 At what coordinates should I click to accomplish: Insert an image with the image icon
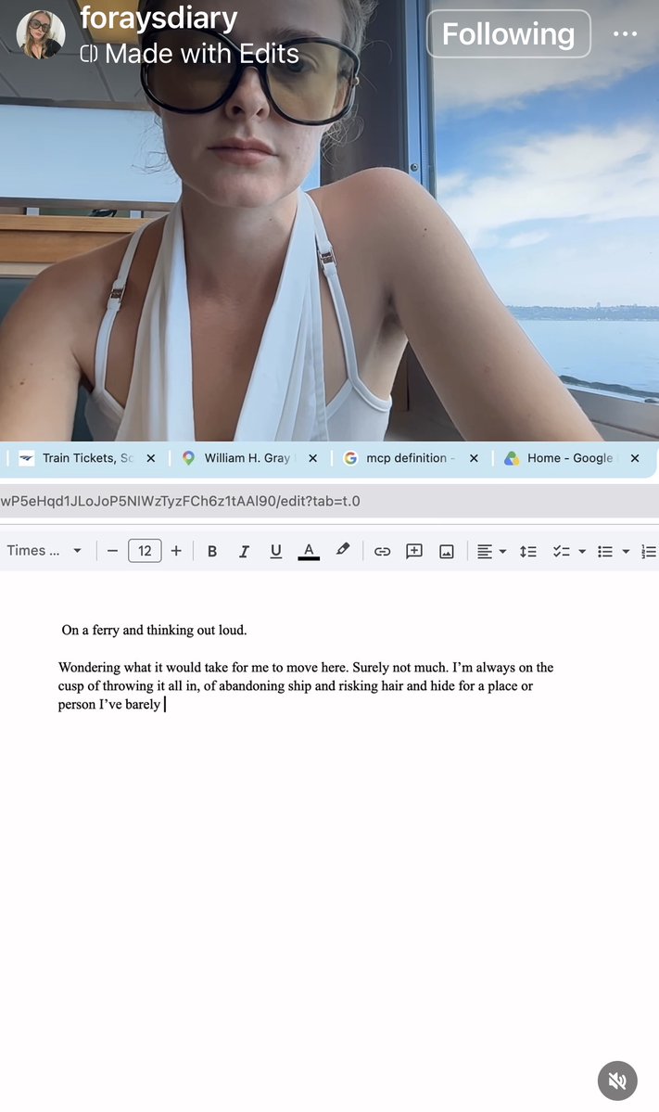click(447, 551)
